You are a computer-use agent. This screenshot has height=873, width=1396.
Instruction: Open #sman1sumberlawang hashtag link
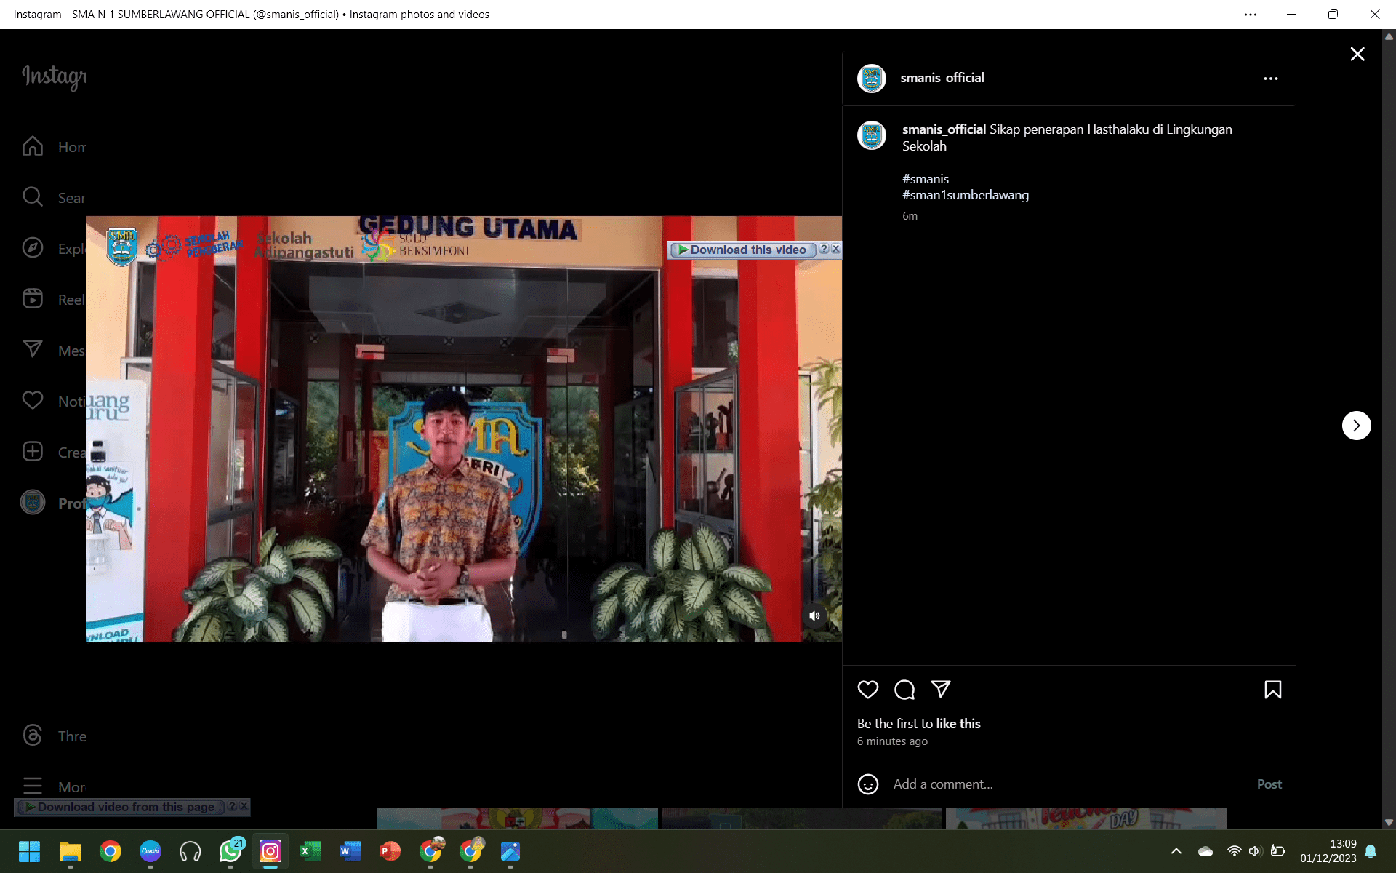(x=965, y=195)
